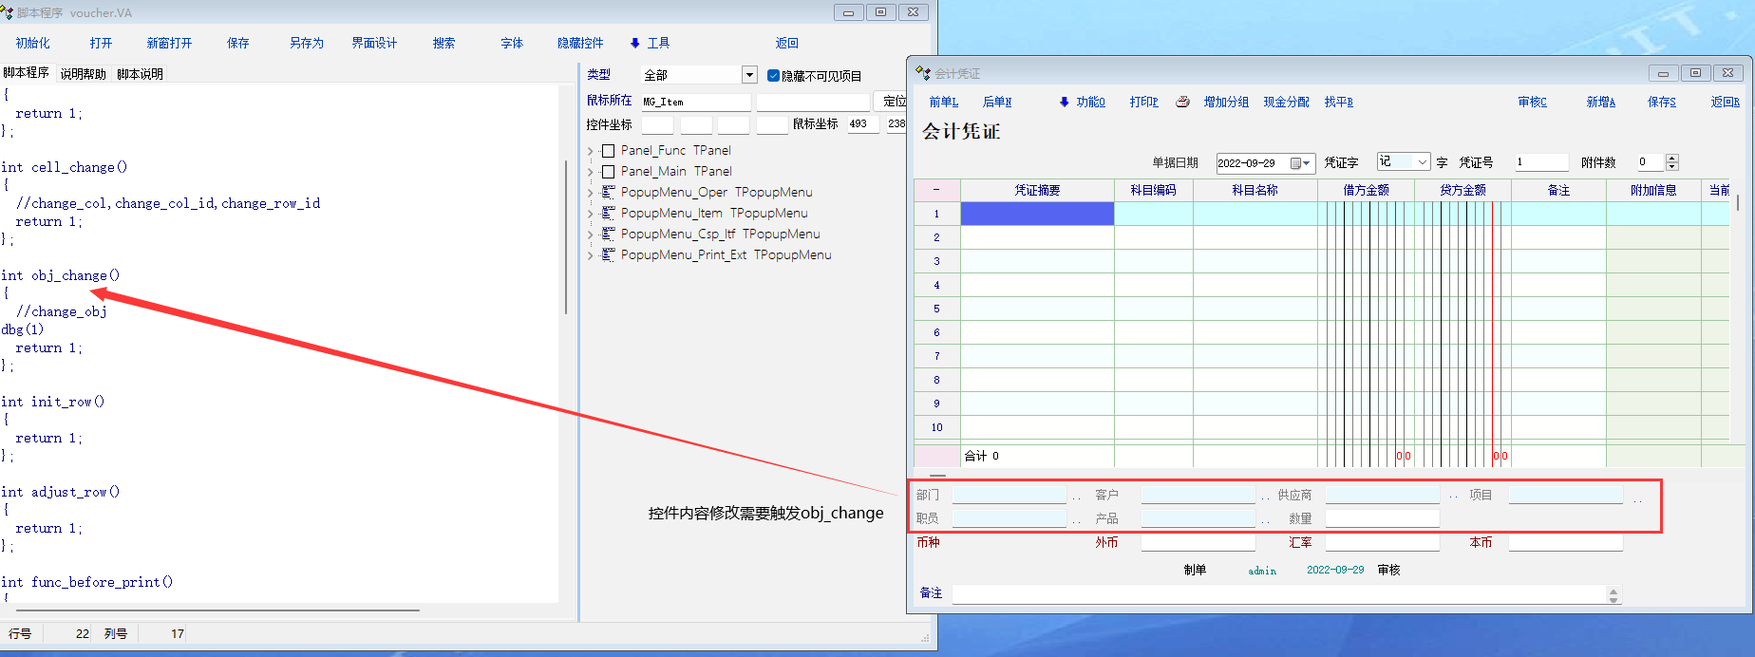Click the PopupMenu_Csp_Itf menu icon
This screenshot has width=1755, height=657.
[609, 234]
